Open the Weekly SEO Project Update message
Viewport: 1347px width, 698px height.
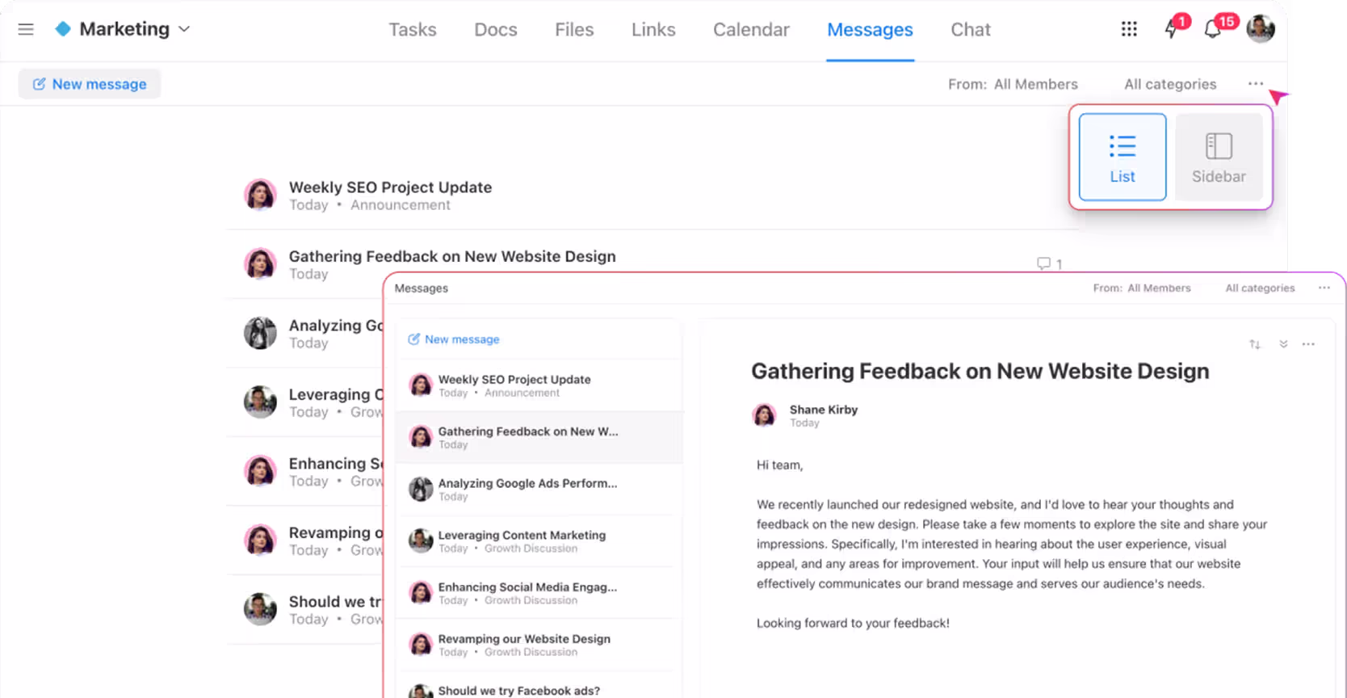390,187
